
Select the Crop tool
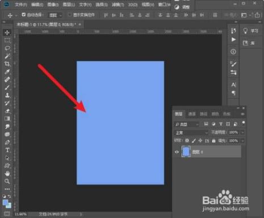point(7,64)
